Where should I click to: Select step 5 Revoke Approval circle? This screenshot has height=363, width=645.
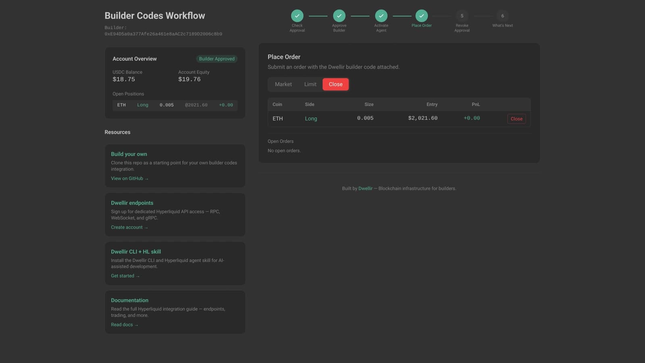462,16
